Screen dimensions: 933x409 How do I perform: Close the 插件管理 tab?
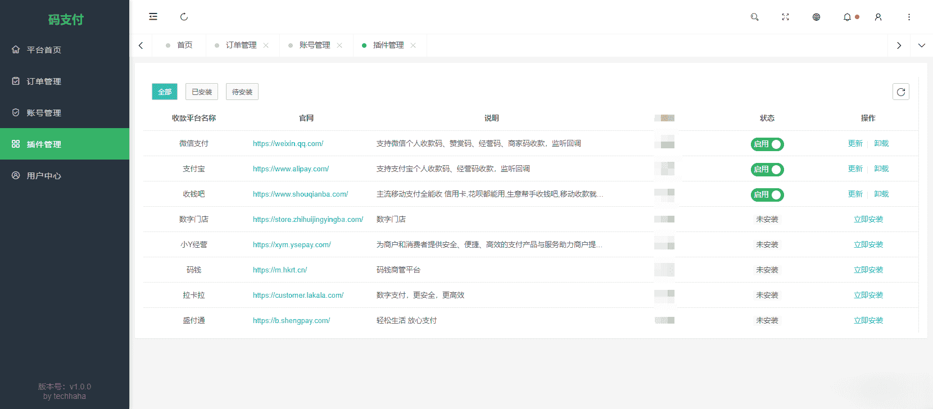point(413,46)
